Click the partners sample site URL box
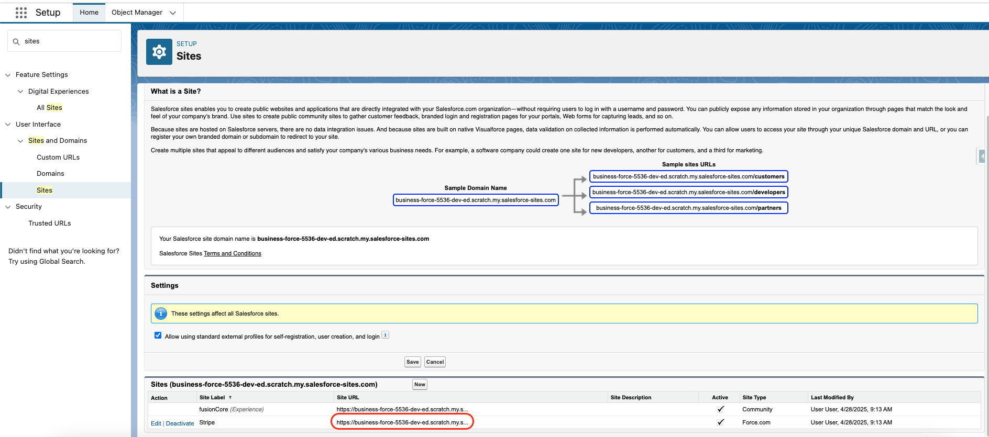Viewport: 989px width, 437px height. [x=689, y=208]
